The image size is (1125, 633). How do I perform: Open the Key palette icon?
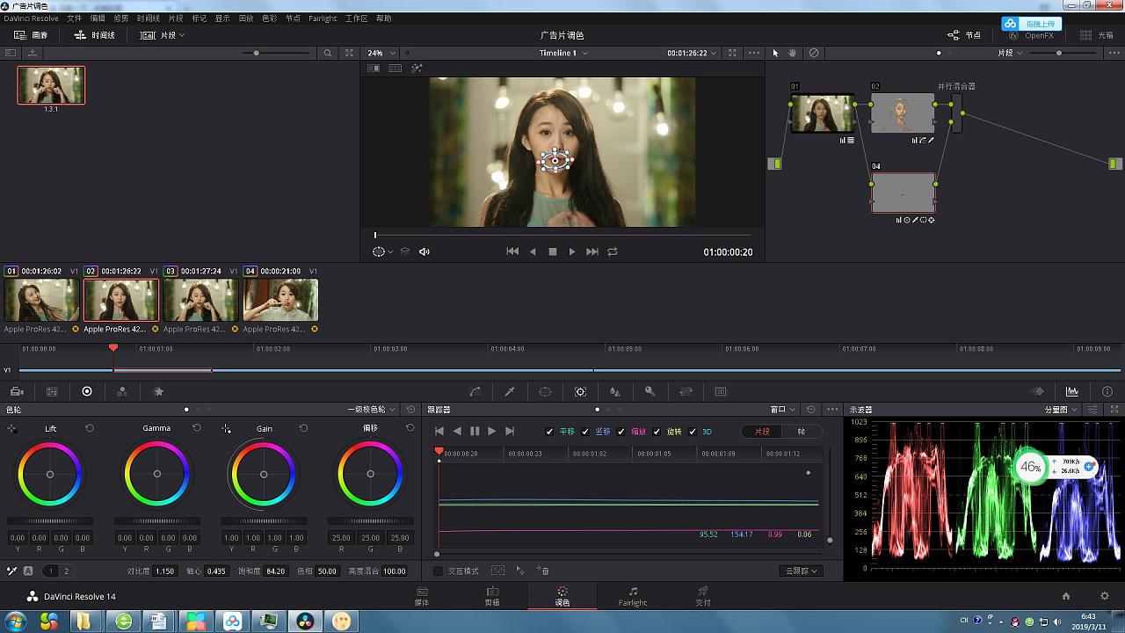click(650, 391)
